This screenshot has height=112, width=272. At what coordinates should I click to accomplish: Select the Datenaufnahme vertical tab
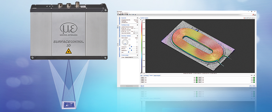click(x=119, y=21)
